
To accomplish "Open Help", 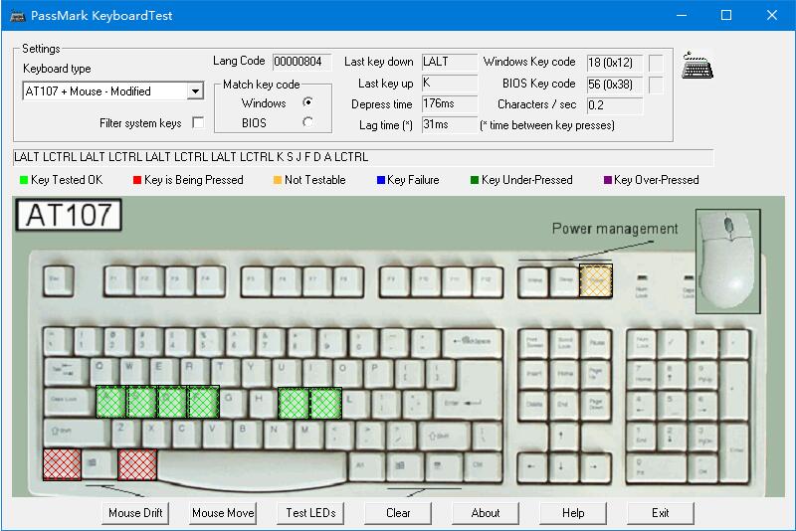I will coord(573,513).
